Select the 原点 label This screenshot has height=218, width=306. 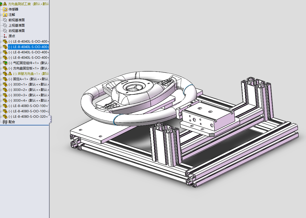12,36
